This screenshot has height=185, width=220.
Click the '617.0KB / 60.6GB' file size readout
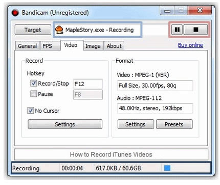pos(118,168)
